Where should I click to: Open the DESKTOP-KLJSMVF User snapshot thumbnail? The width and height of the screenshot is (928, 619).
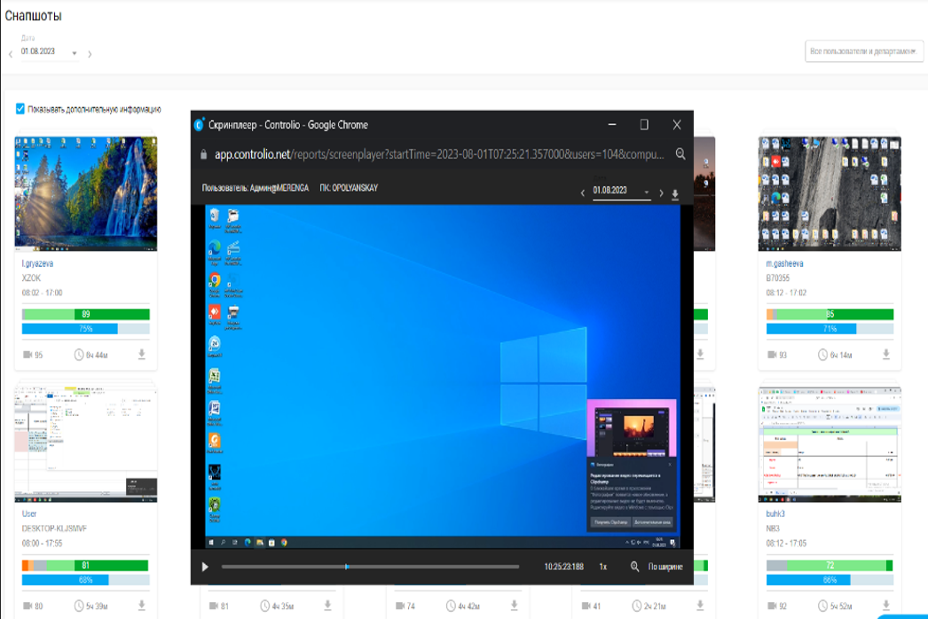[x=86, y=444]
